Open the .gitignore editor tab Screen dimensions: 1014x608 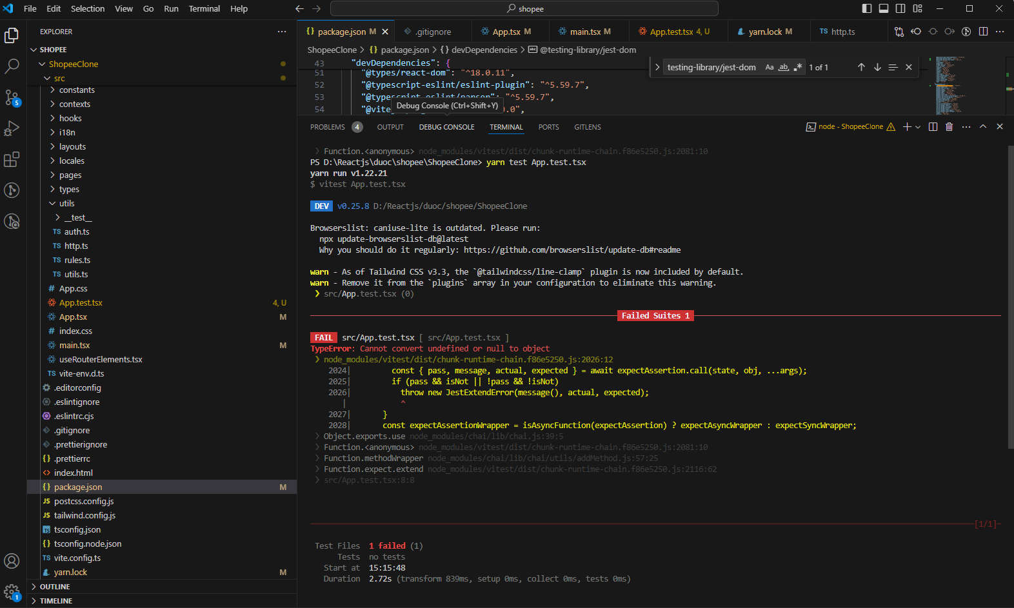(x=433, y=32)
